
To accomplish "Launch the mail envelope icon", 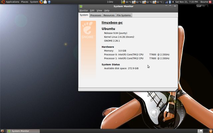I will [45, 2].
